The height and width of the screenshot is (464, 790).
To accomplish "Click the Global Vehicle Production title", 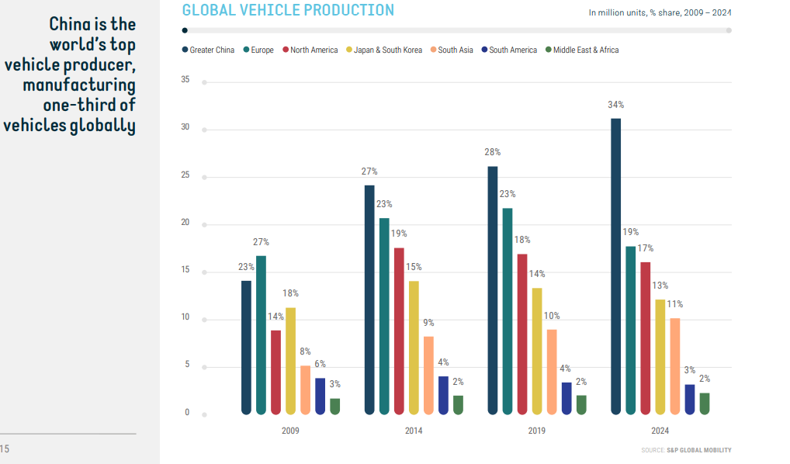I will pos(288,10).
